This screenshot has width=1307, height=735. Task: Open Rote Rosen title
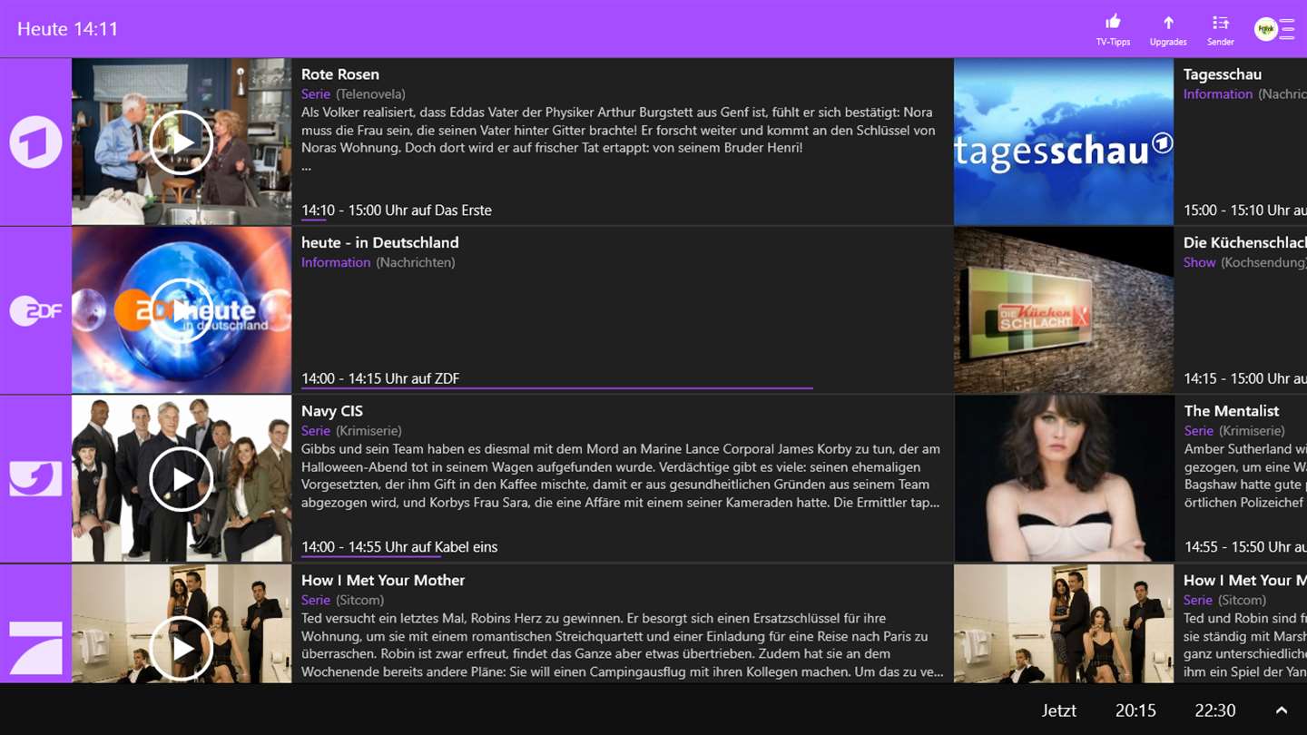pos(340,74)
